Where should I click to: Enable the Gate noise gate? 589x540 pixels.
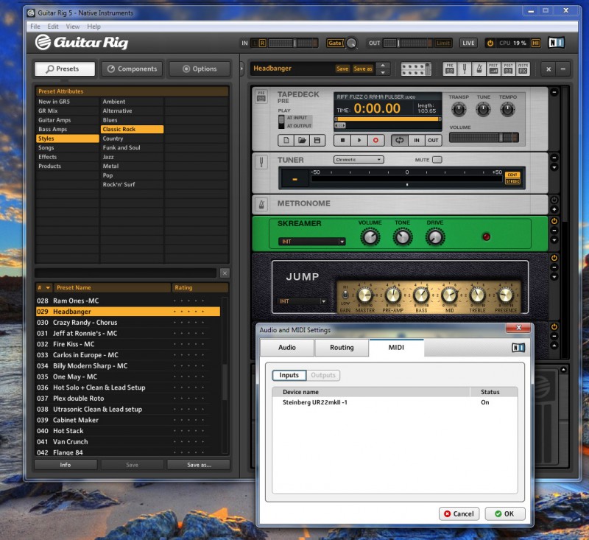335,43
